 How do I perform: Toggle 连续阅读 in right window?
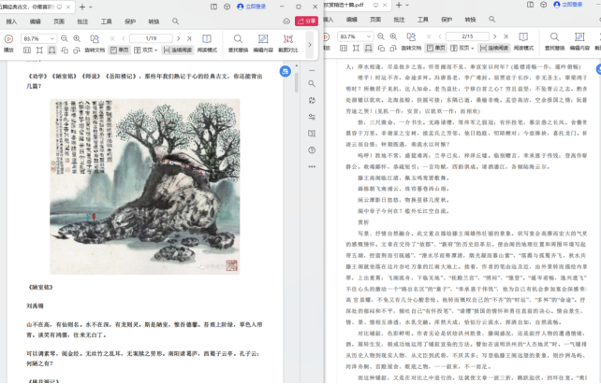(494, 48)
